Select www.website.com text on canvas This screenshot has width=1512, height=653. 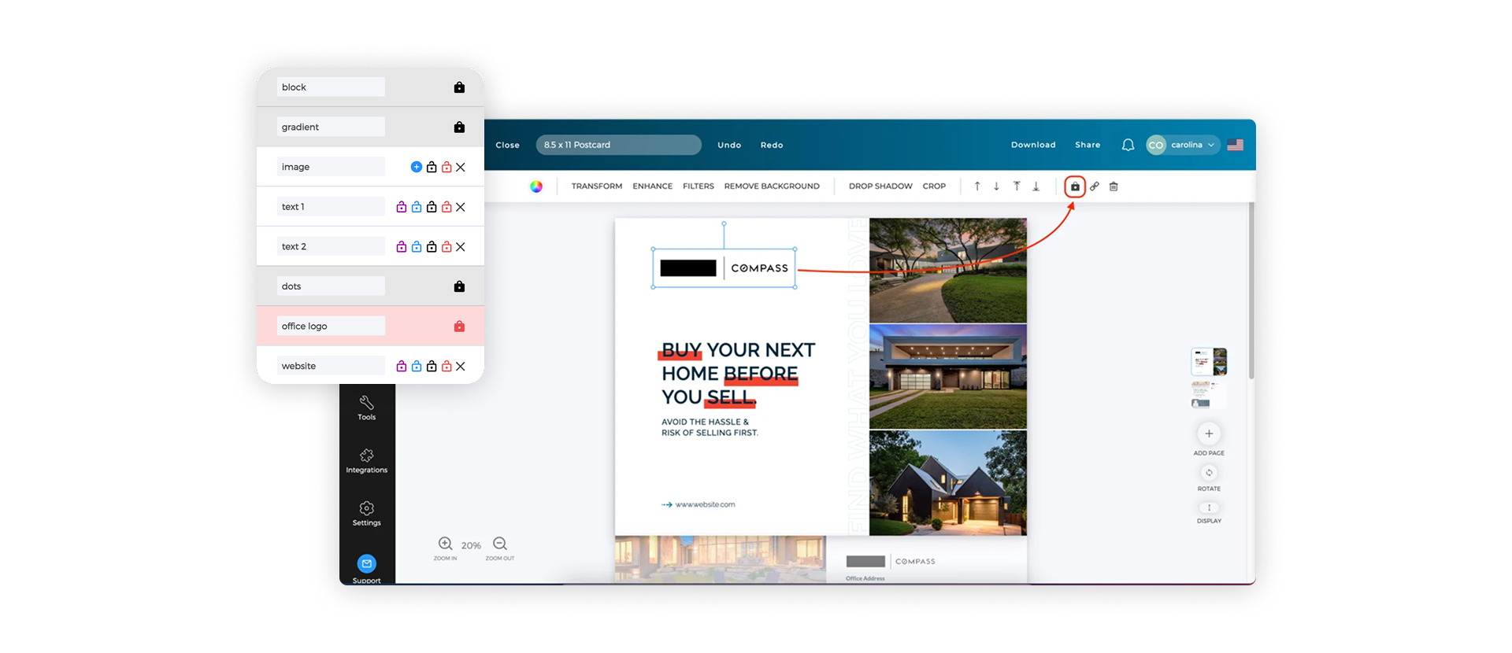pos(705,505)
